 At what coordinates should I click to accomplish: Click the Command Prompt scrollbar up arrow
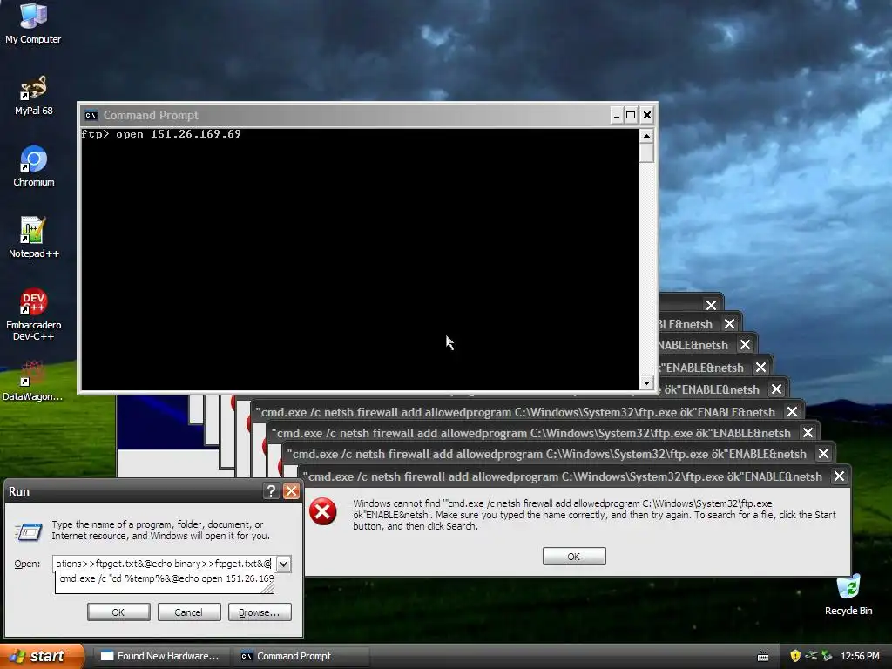[646, 136]
